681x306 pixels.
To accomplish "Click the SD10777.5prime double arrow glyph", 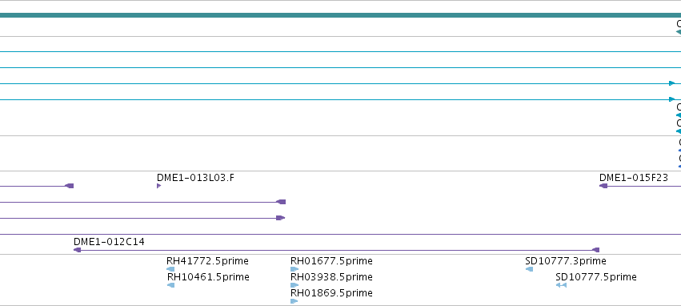I will (x=561, y=285).
